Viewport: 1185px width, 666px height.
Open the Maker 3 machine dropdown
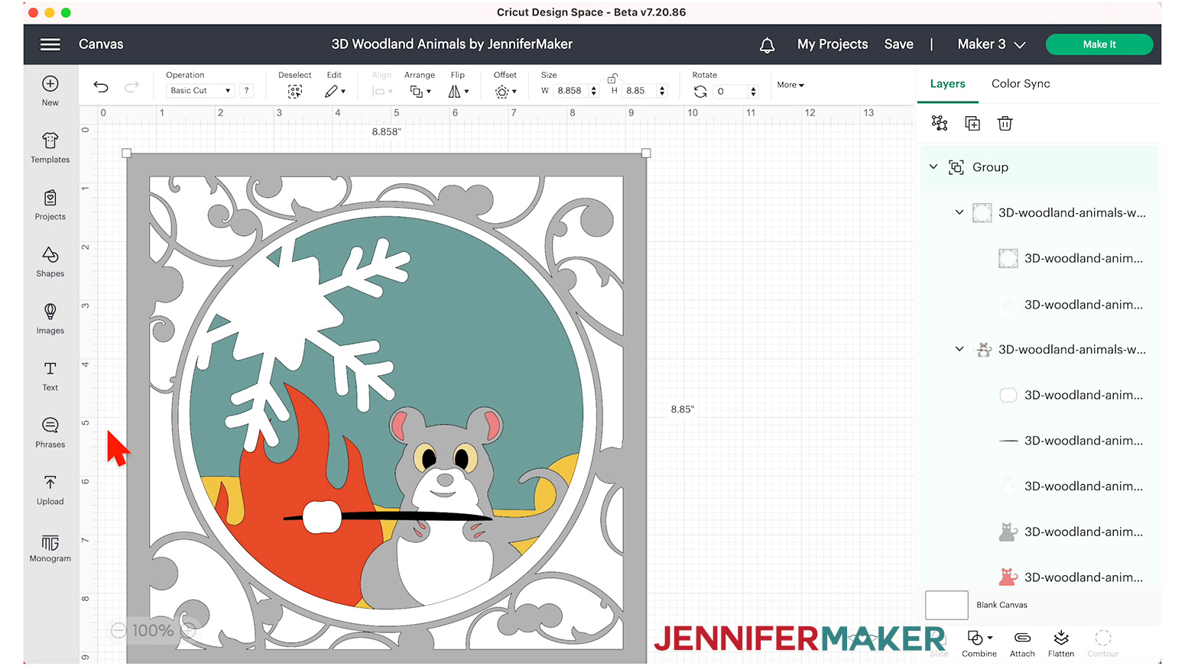[991, 44]
